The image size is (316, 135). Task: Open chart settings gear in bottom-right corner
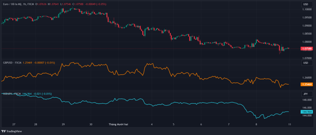click(306, 125)
